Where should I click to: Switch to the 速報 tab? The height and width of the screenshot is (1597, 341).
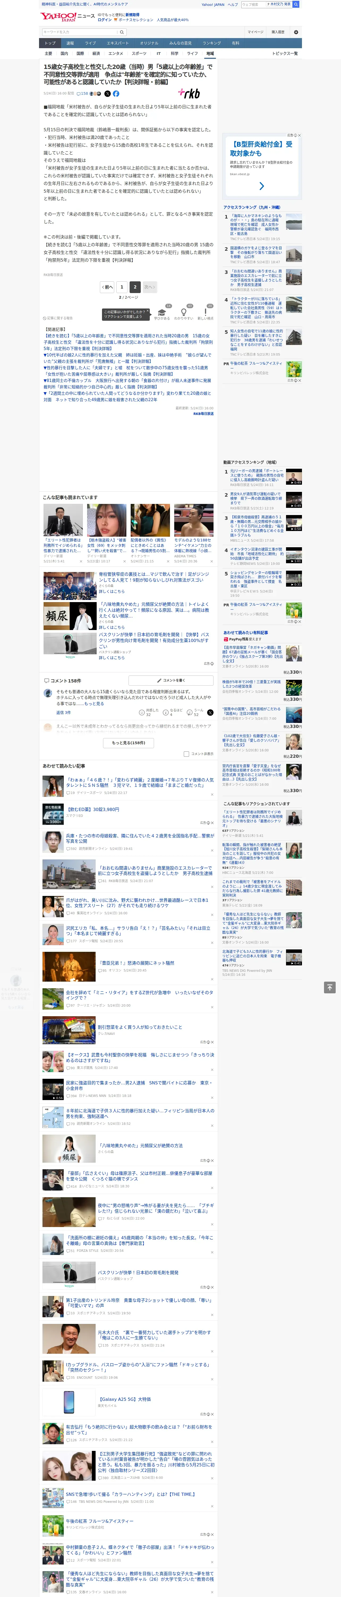pos(70,43)
